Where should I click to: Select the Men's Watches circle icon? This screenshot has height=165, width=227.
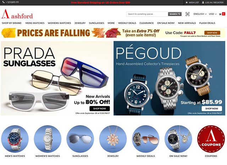pyautogui.click(x=15, y=139)
